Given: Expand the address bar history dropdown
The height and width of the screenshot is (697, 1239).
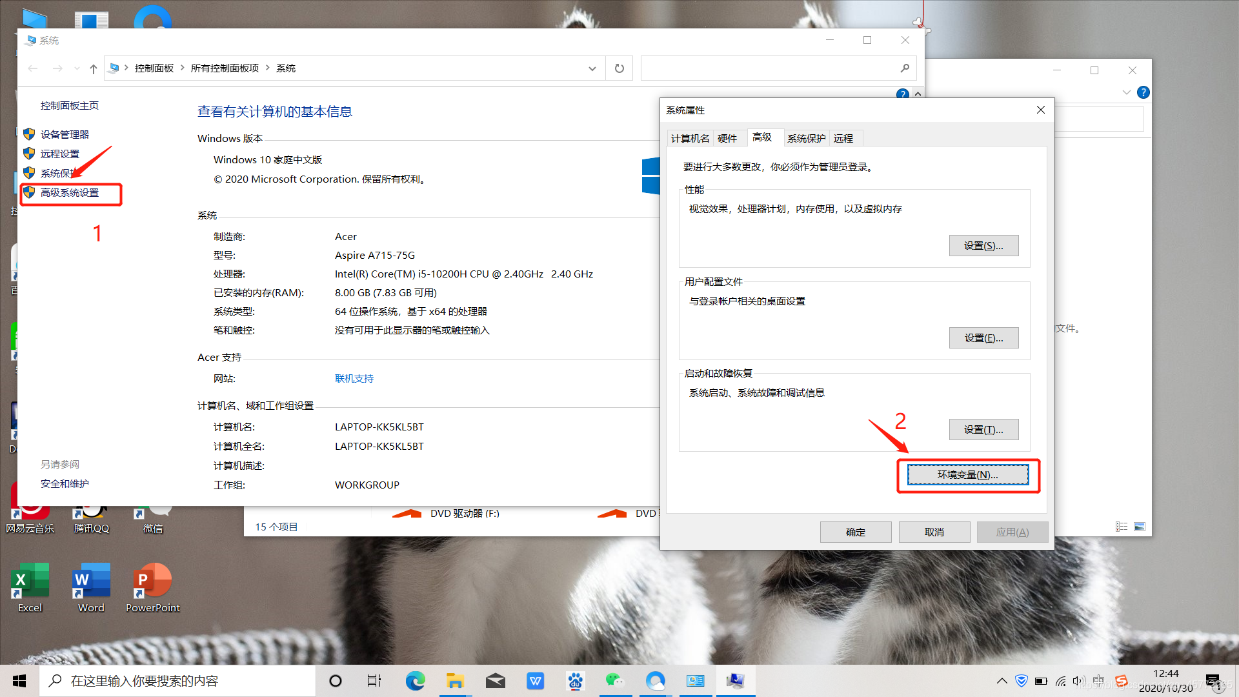Looking at the screenshot, I should 592,68.
